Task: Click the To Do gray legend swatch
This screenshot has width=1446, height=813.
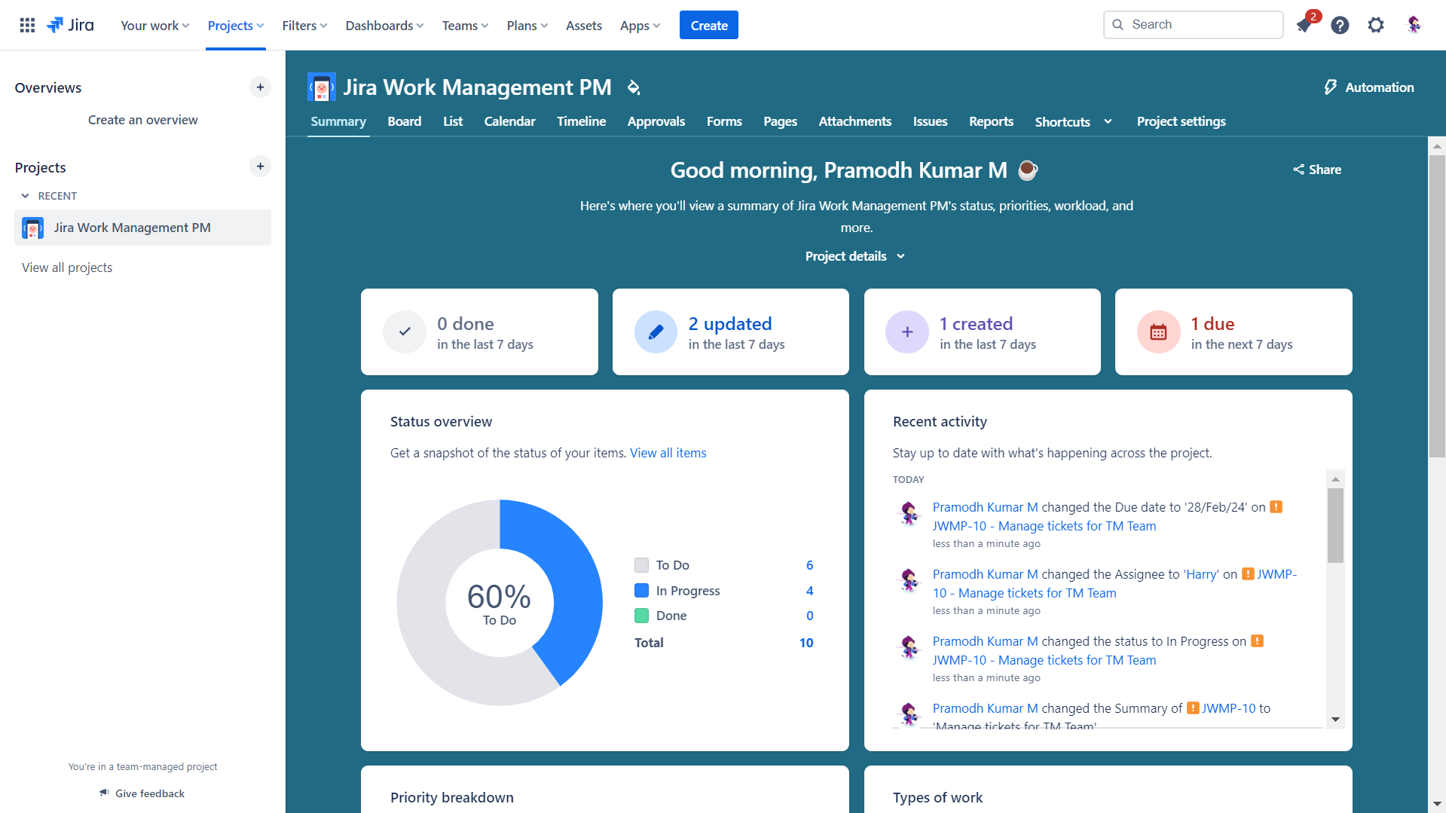Action: click(642, 565)
